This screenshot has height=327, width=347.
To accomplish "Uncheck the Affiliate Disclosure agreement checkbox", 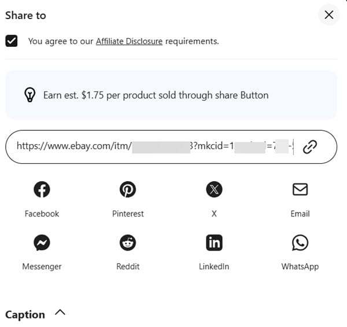I will [11, 41].
